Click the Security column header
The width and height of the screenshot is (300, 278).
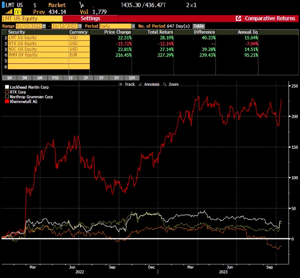pyautogui.click(x=16, y=32)
